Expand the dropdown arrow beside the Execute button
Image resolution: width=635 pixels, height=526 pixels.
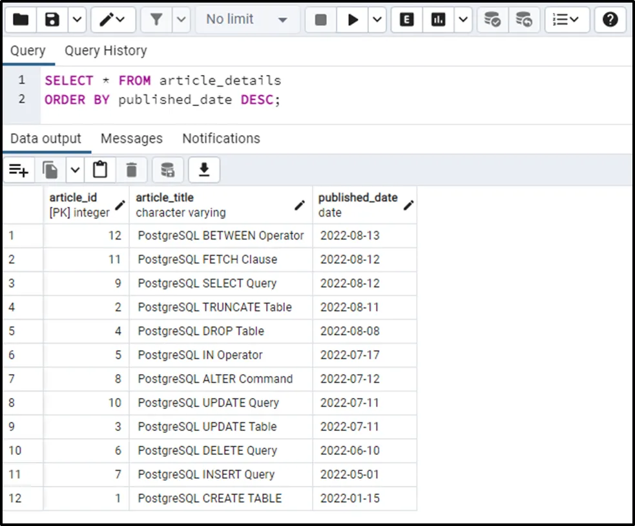click(x=377, y=20)
